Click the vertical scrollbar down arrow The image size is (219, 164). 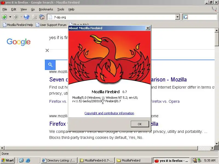[217, 144]
